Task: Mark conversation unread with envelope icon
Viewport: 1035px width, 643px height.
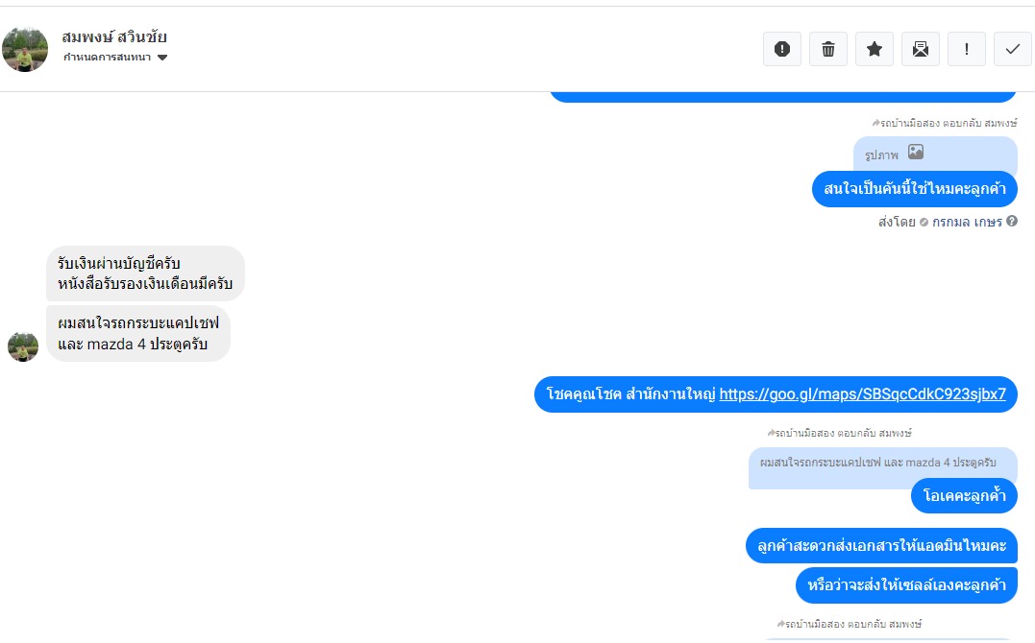Action: pyautogui.click(x=920, y=50)
